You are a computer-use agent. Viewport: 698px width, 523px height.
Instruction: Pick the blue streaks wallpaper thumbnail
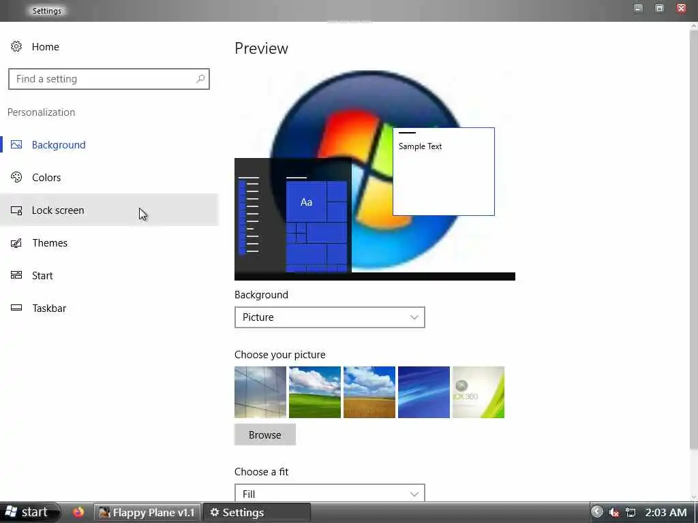click(x=424, y=392)
